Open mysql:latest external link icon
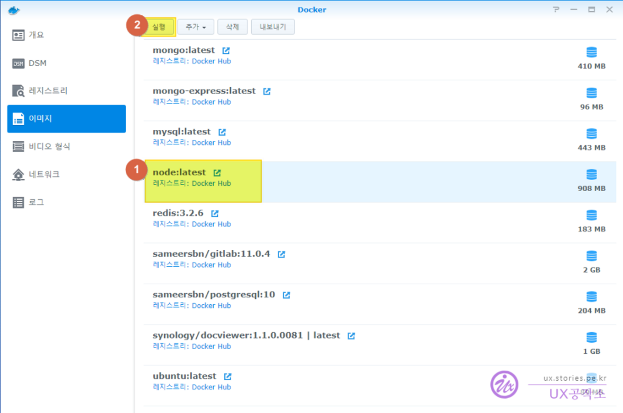Image resolution: width=623 pixels, height=413 pixels. click(222, 132)
